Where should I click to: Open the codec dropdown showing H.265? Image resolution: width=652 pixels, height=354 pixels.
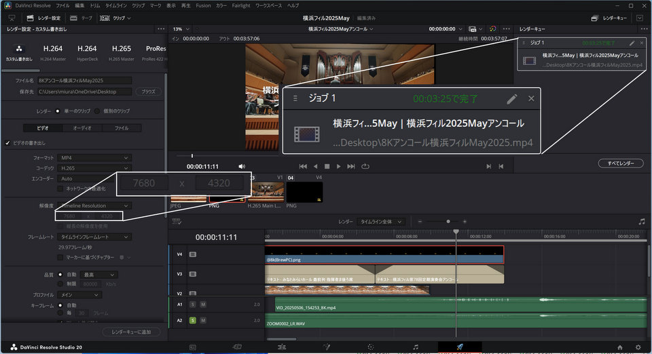coord(94,168)
